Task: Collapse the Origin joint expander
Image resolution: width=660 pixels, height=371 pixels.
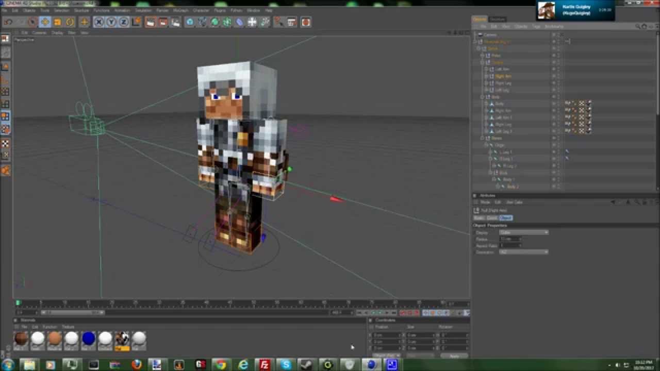Action: click(x=486, y=145)
